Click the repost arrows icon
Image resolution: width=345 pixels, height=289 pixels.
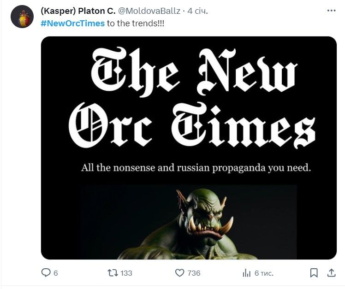[112, 273]
